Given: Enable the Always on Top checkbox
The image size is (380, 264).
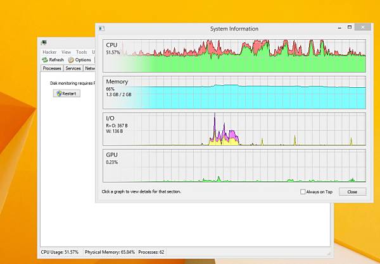Looking at the screenshot, I should 303,192.
